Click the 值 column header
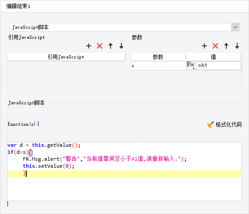 (214, 57)
